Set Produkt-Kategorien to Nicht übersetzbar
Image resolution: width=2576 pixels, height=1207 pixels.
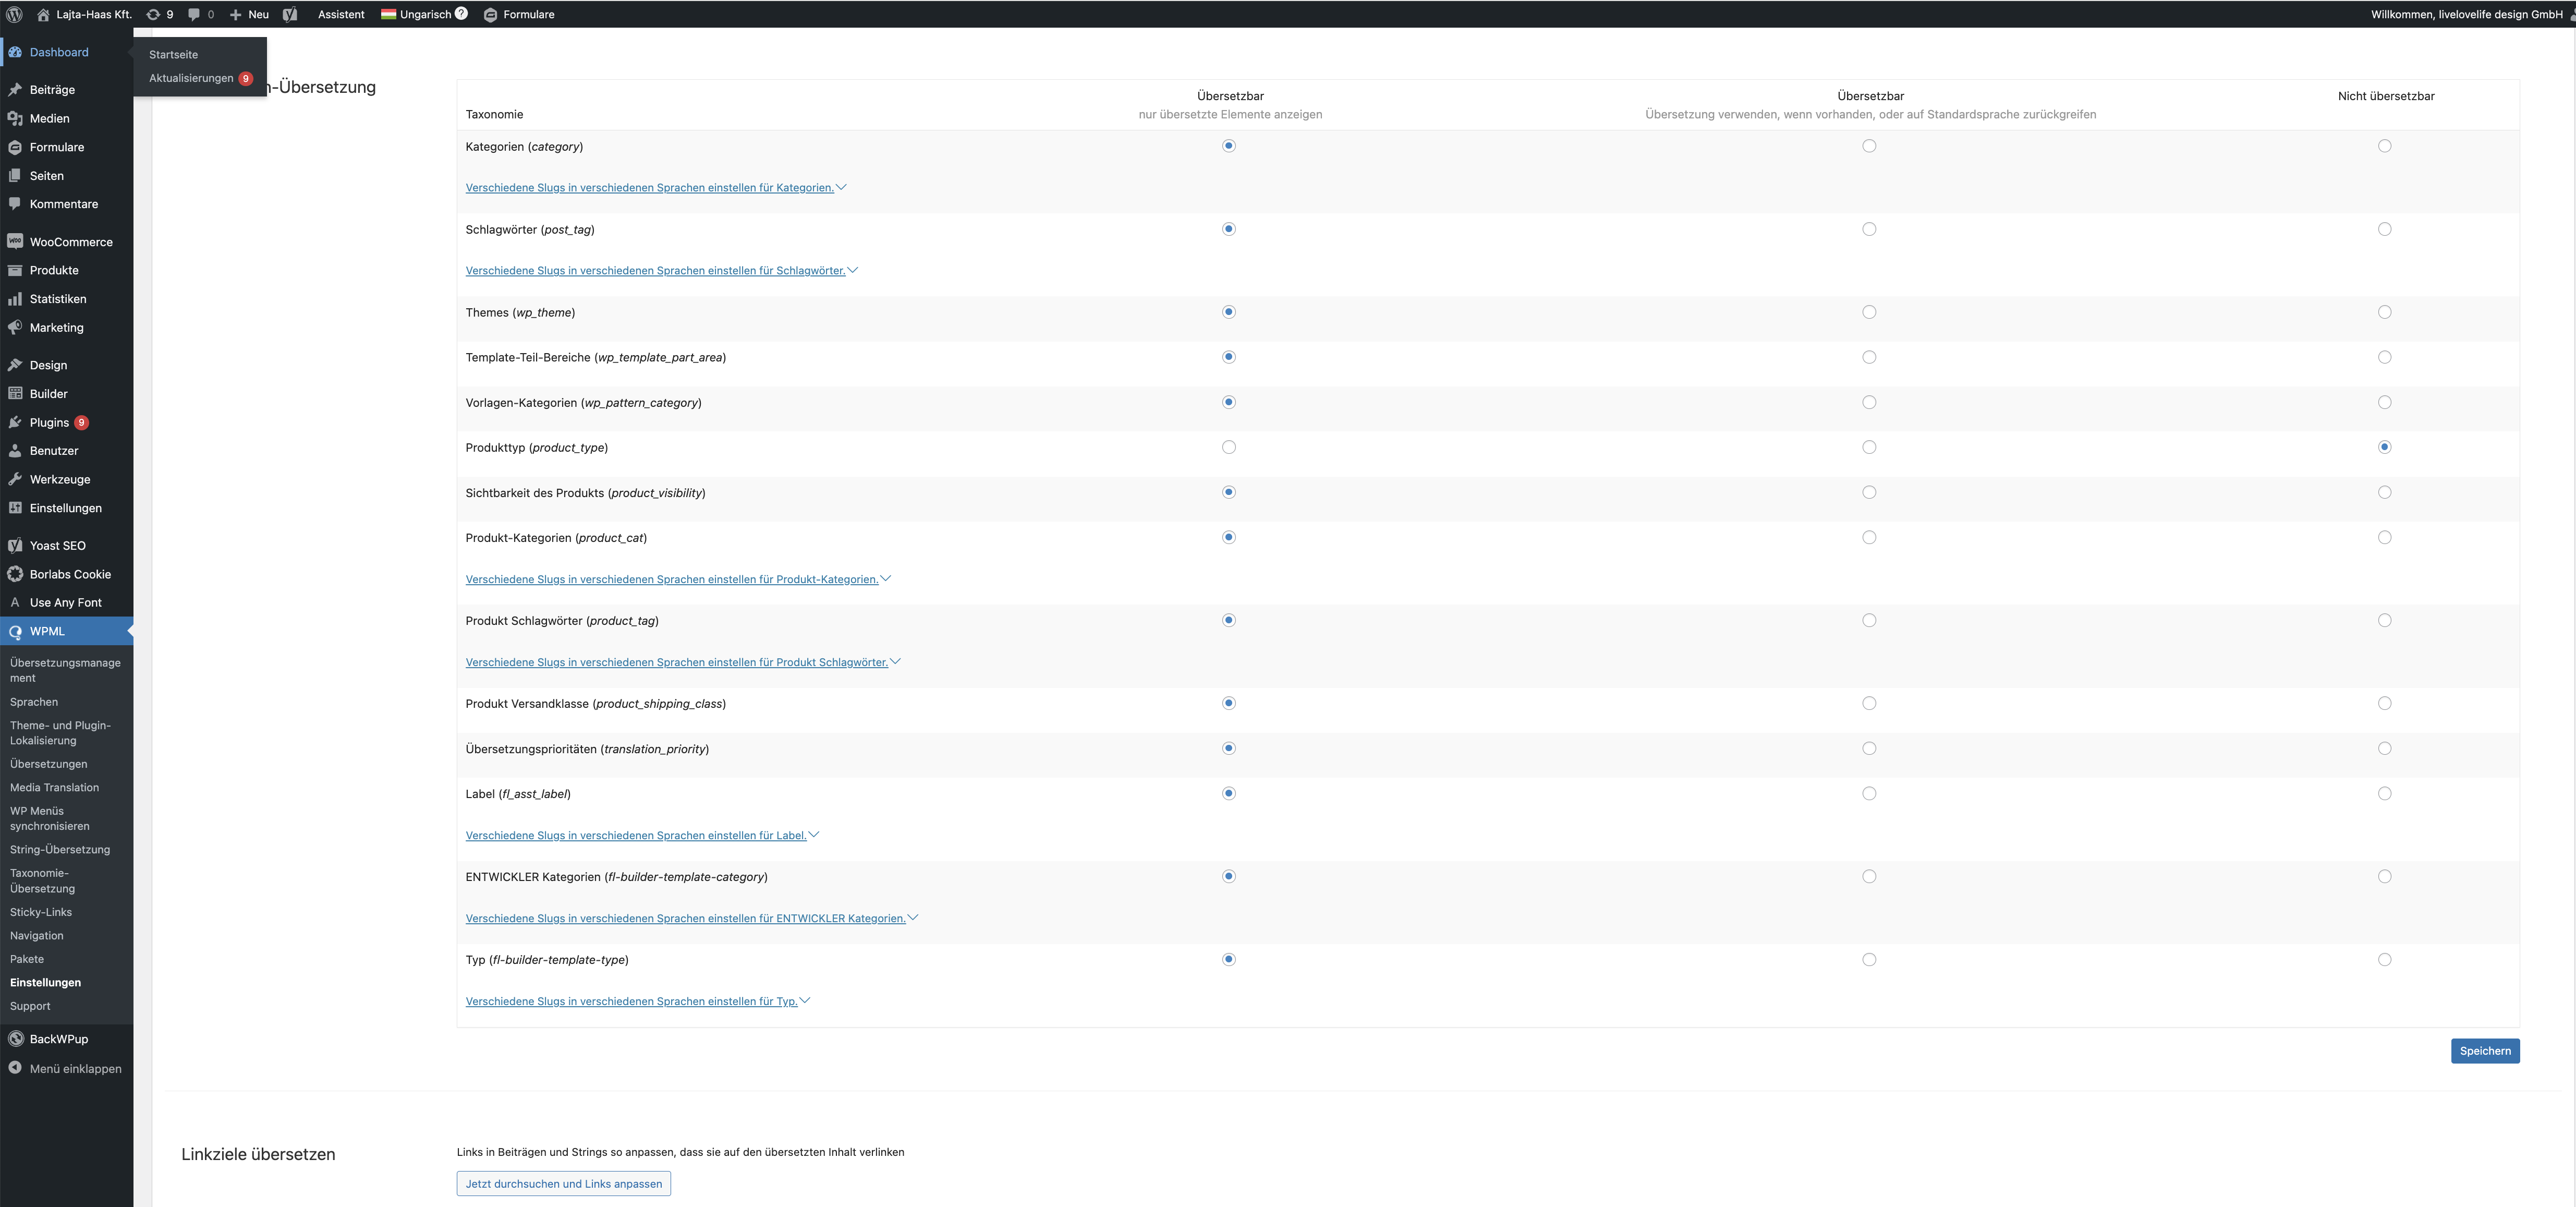(x=2385, y=537)
